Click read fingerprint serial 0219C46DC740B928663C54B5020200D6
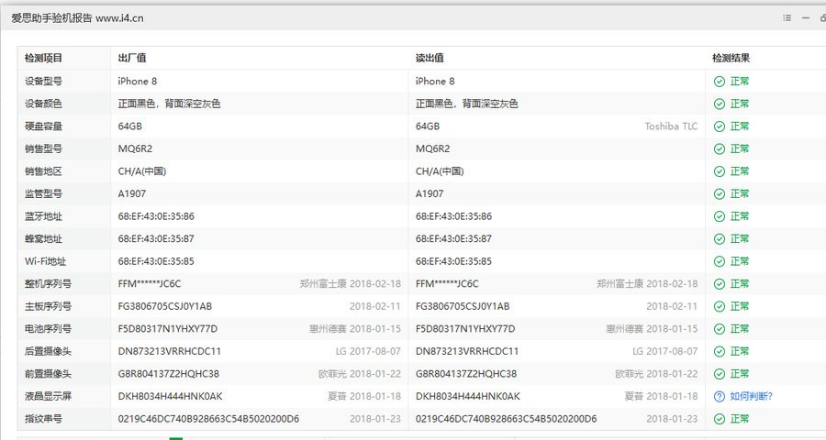 click(507, 419)
